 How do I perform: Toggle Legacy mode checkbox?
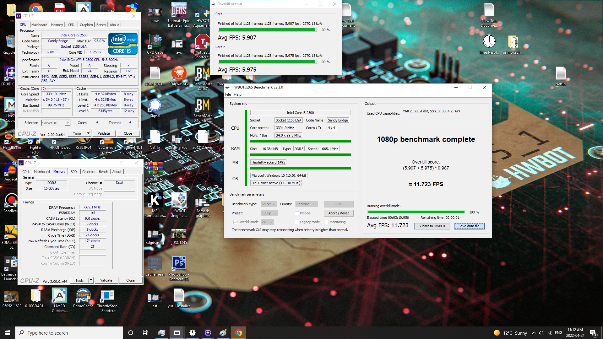(297, 222)
